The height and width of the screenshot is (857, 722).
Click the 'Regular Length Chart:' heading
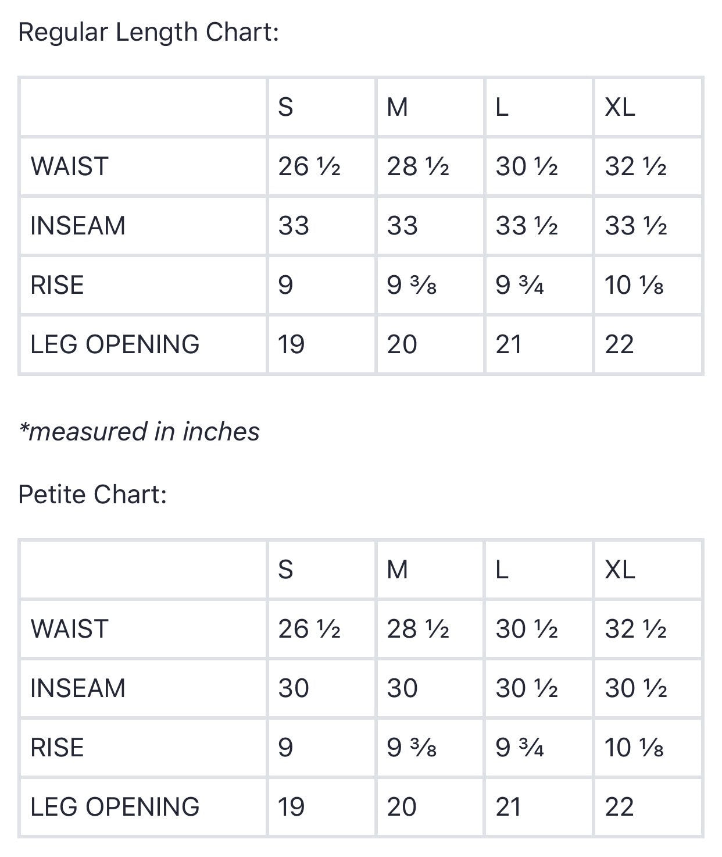coord(149,32)
